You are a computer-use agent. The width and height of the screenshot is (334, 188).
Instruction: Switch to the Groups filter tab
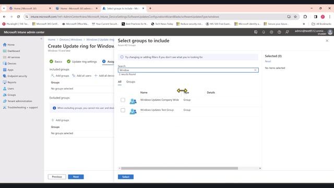click(130, 82)
